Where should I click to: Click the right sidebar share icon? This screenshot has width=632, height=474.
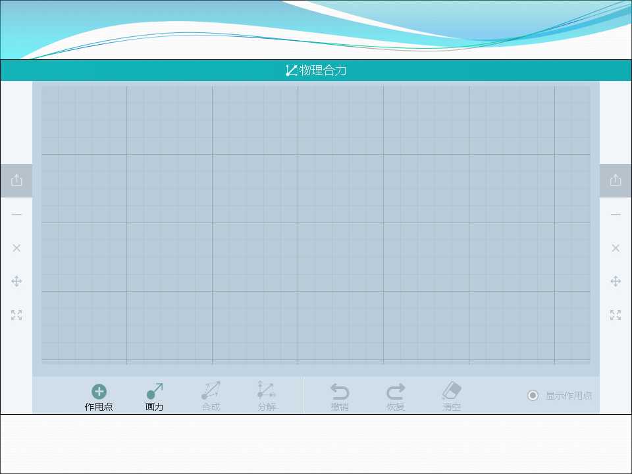point(616,180)
